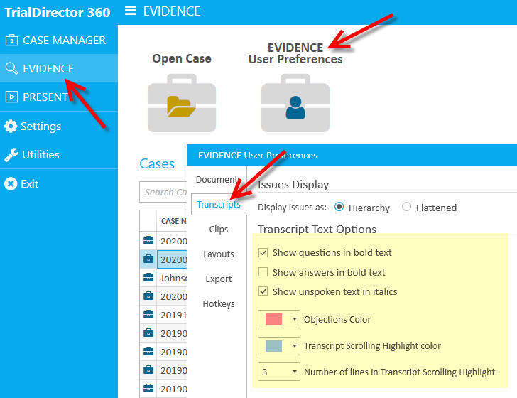Image resolution: width=517 pixels, height=398 pixels.
Task: Switch to the Layouts preferences tab
Action: pos(219,254)
